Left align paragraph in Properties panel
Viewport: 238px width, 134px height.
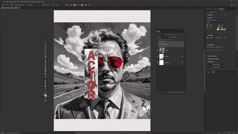(208, 38)
